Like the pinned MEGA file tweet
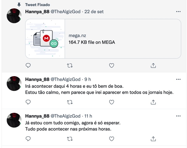This screenshot has height=148, width=187. (x=112, y=65)
